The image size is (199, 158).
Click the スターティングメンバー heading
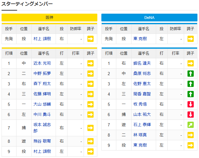pyautogui.click(x=27, y=4)
